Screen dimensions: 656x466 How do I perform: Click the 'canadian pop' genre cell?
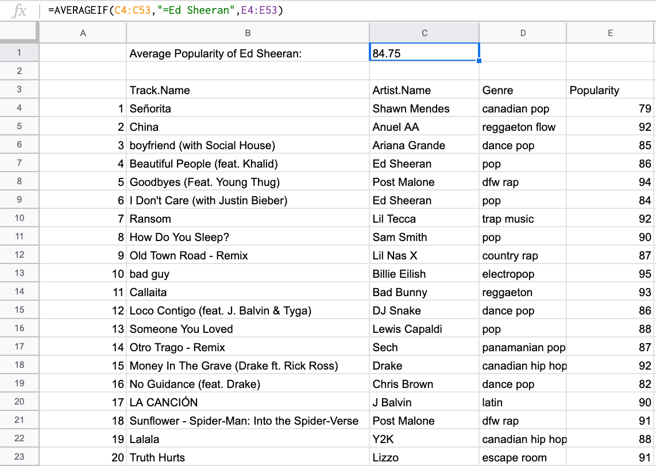pos(523,108)
